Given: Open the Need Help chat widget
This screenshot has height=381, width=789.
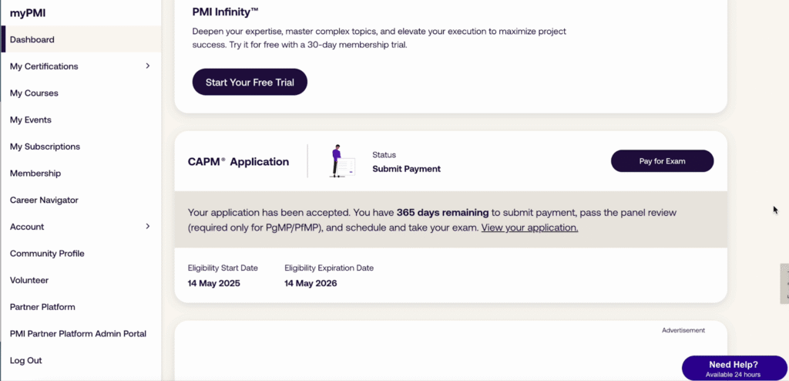Looking at the screenshot, I should pos(733,368).
